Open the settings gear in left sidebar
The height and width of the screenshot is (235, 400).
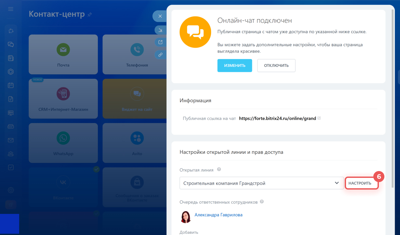click(x=11, y=190)
